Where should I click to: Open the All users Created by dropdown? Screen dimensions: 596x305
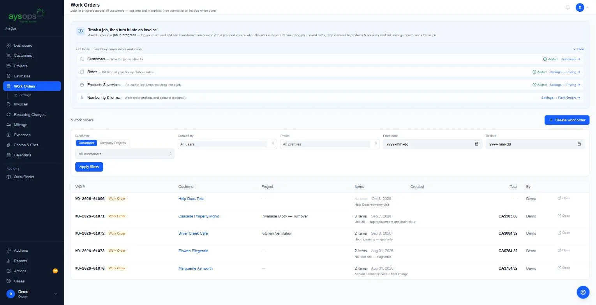point(227,144)
